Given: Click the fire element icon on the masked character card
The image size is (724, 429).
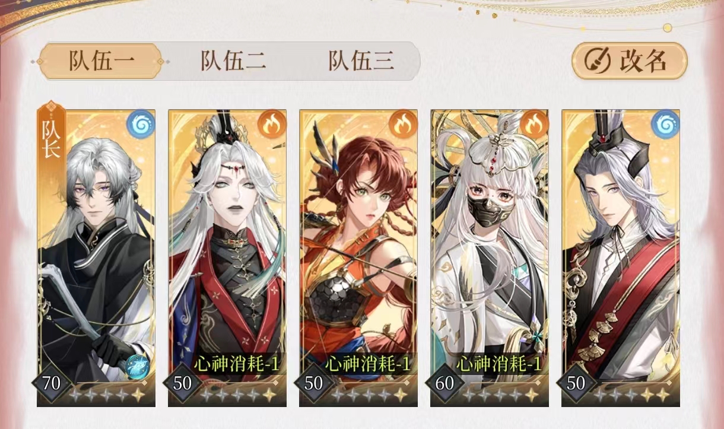Looking at the screenshot, I should tap(534, 124).
